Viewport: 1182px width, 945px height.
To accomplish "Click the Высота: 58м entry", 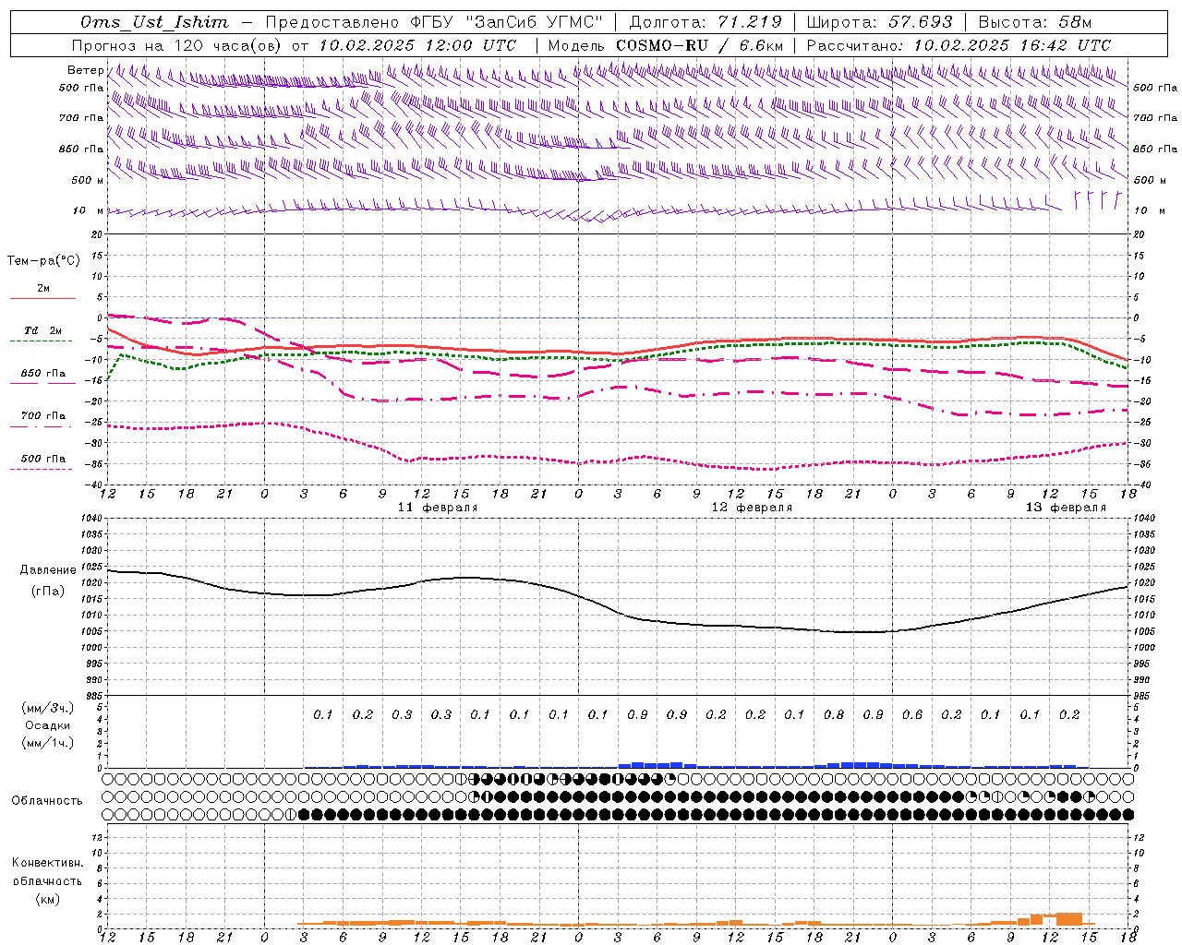I will coord(1034,22).
